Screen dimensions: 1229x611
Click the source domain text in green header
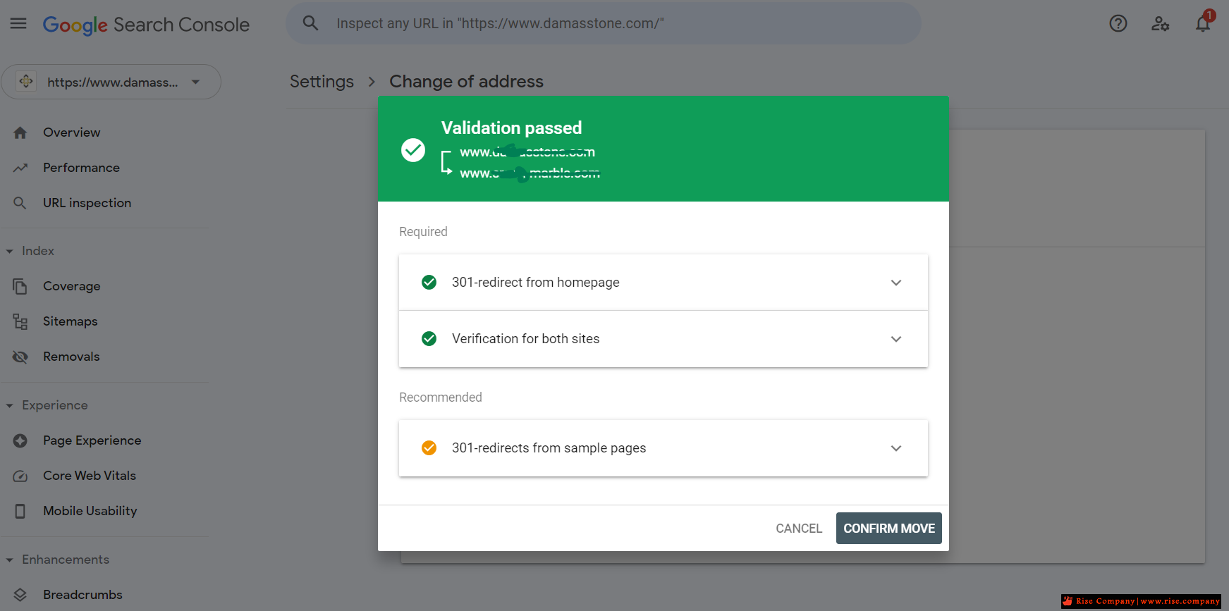[x=527, y=152]
